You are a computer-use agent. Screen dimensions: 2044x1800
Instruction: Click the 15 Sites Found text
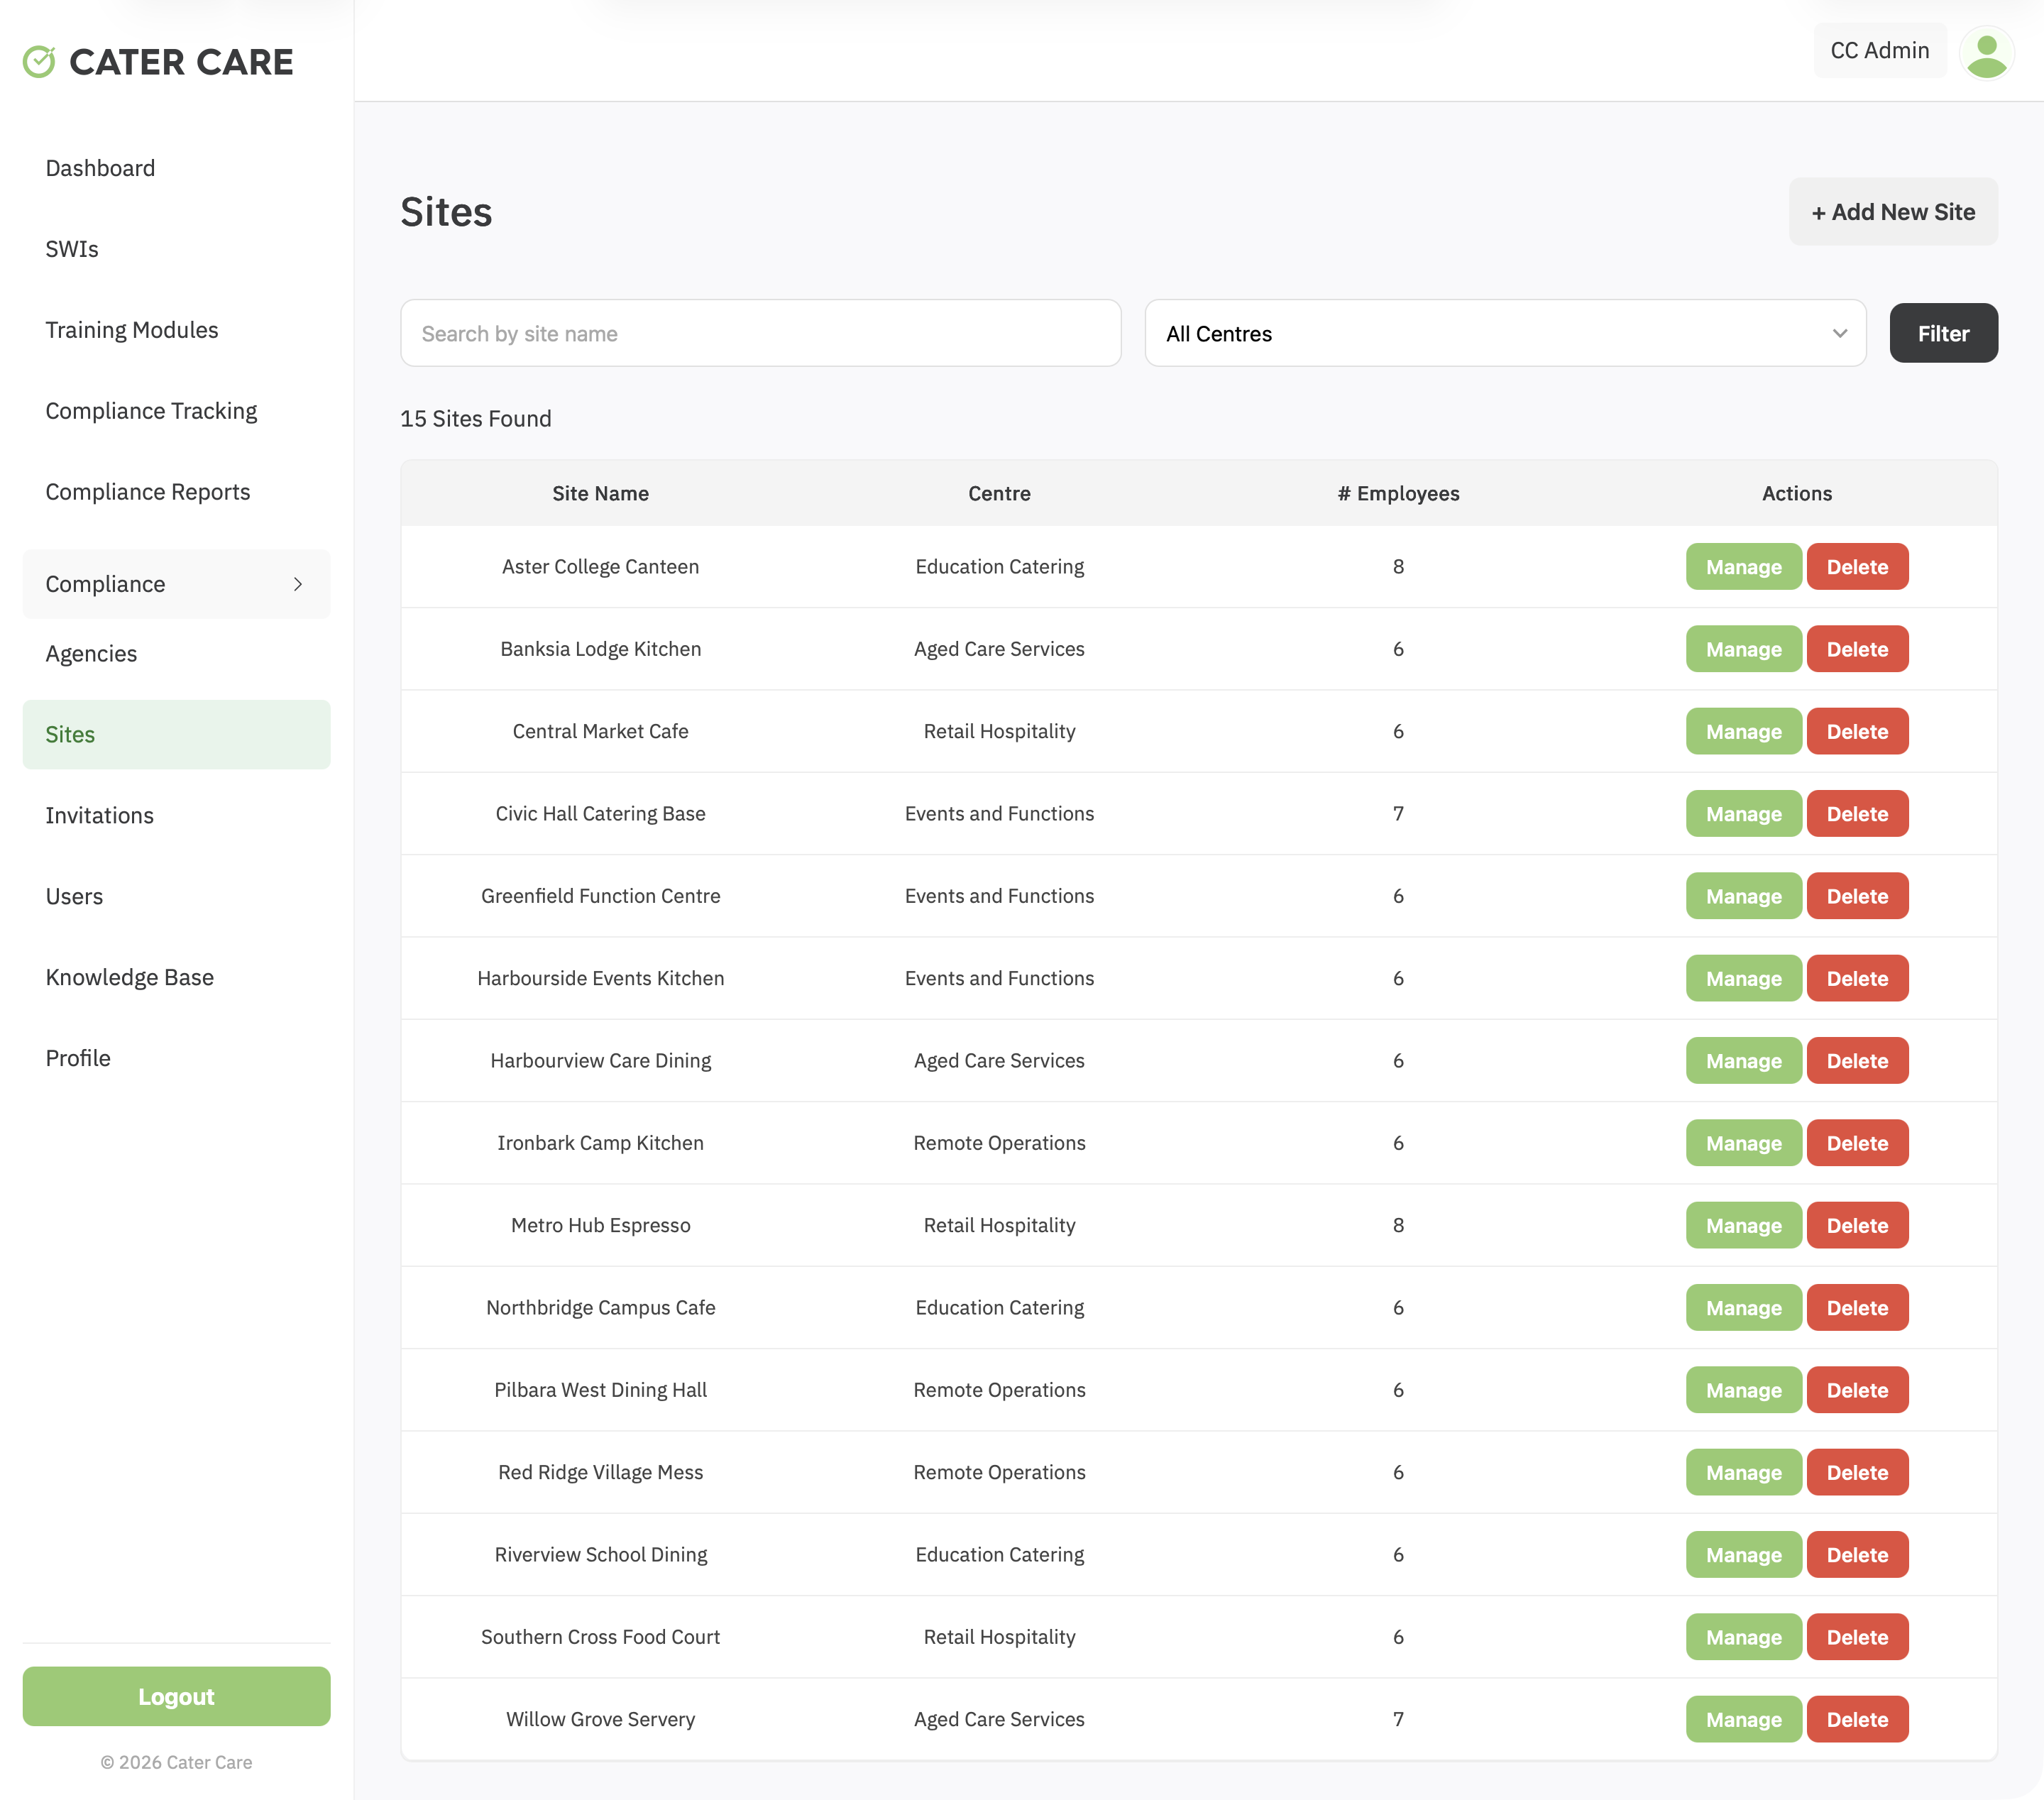(x=476, y=418)
